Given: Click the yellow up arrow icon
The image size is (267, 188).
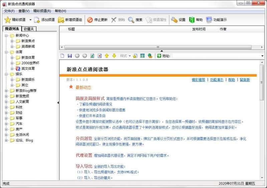Looking at the screenshot, I should tap(107, 56).
